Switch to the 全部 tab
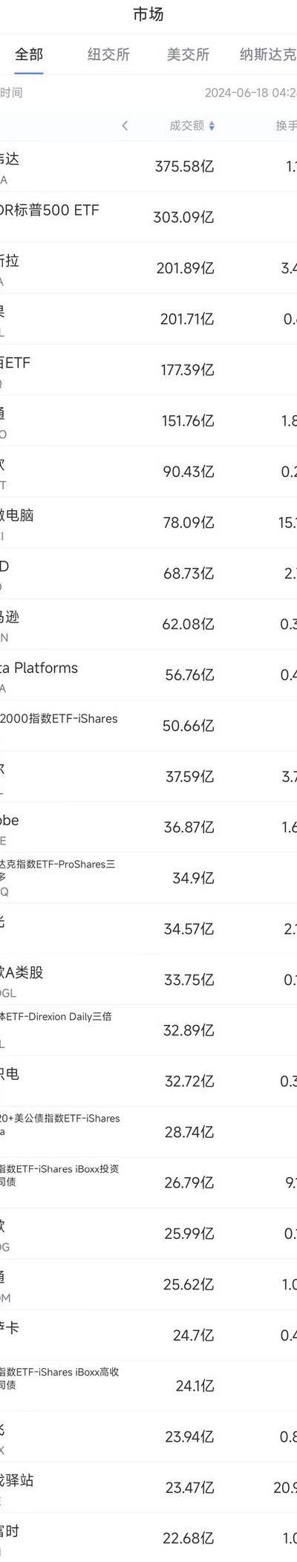This screenshot has width=297, height=1562. (29, 54)
